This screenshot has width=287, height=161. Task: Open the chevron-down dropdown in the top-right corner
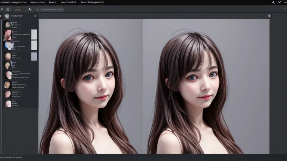click(280, 2)
